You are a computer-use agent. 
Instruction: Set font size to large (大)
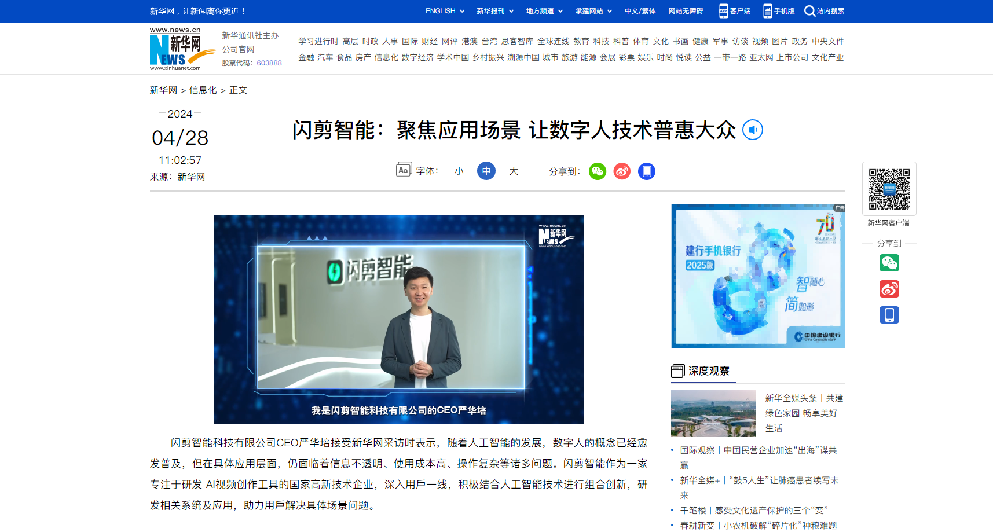514,171
